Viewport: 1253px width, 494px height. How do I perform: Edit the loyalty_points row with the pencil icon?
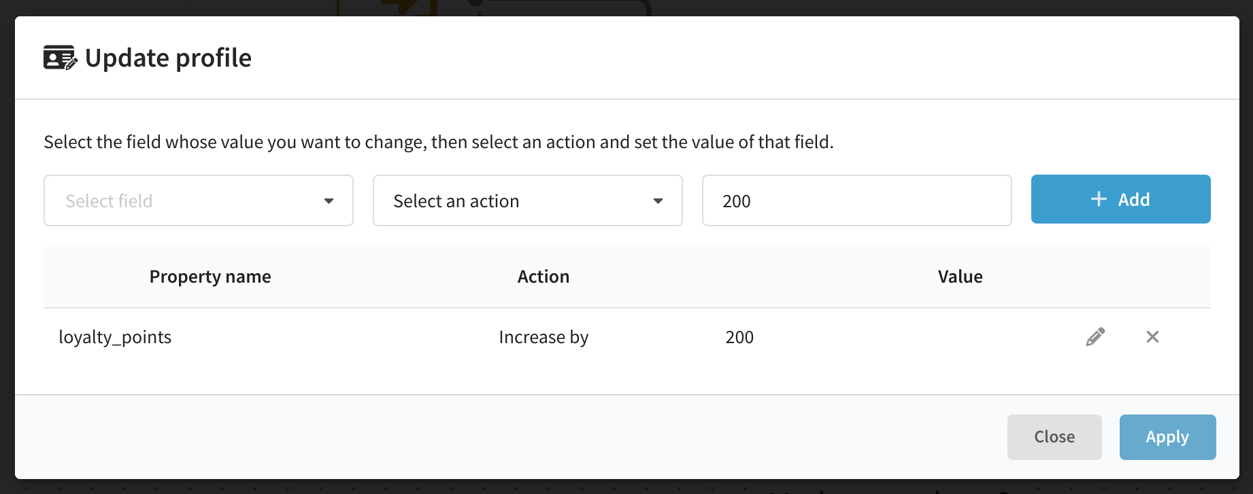(1095, 336)
